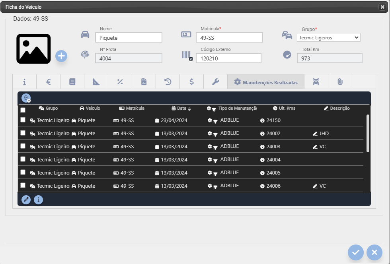390x264 pixels.
Task: Open the Grupo dropdown Tecmic Ligeiros
Action: click(329, 37)
